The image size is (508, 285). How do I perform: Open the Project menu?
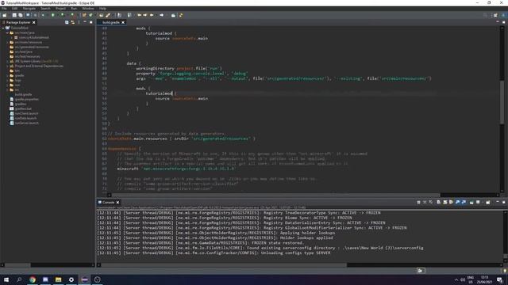(60, 9)
